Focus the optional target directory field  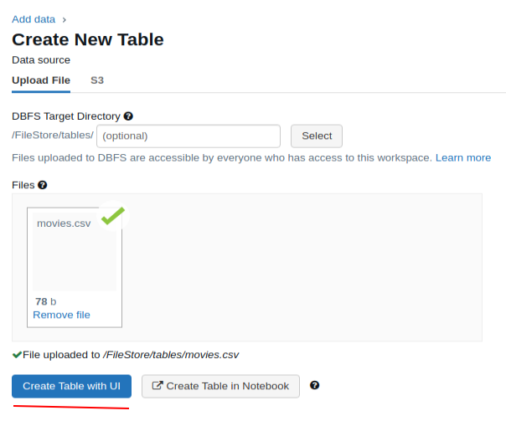point(188,136)
